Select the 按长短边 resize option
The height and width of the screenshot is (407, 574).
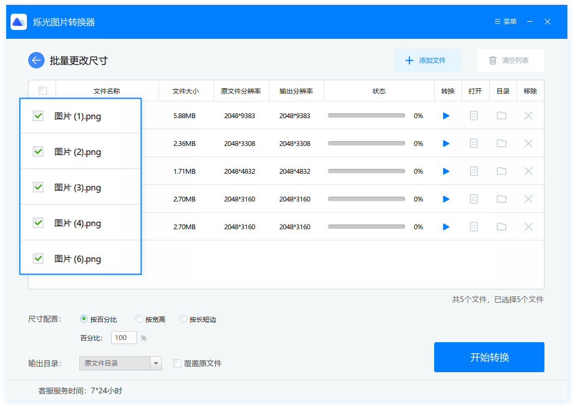(183, 318)
